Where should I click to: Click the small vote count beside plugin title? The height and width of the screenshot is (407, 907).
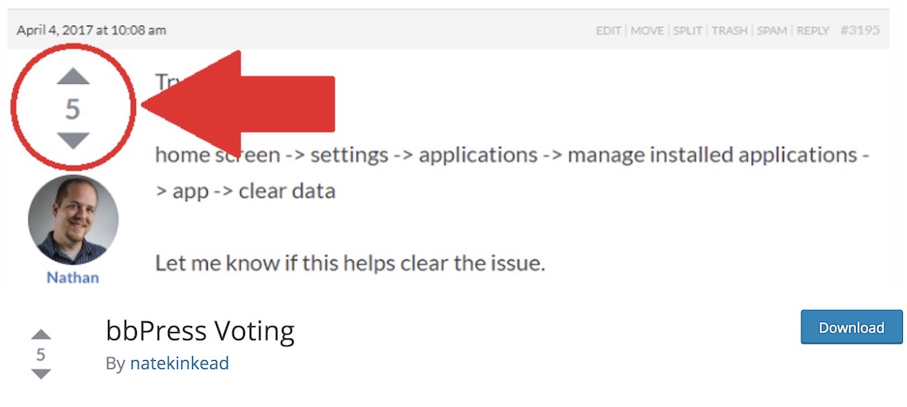pos(40,354)
